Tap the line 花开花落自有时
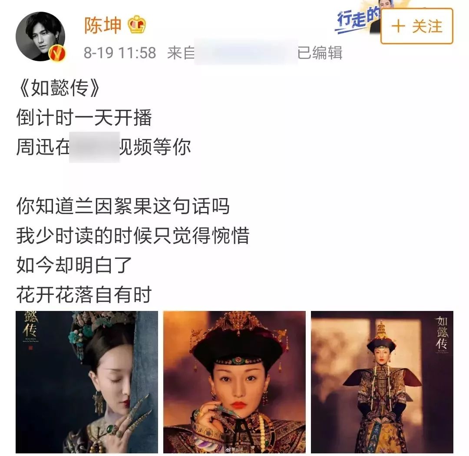This screenshot has height=456, width=469. tap(84, 294)
